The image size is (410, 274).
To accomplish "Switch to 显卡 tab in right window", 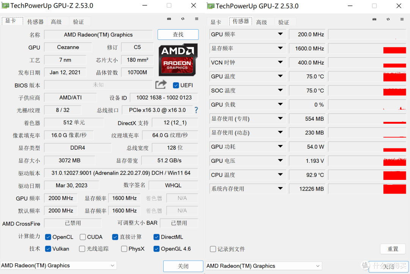I will coord(216,22).
